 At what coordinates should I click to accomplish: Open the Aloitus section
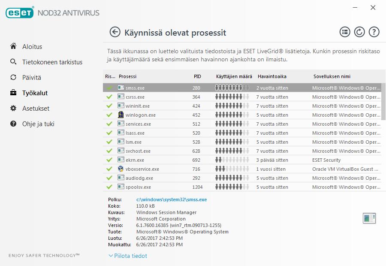(x=32, y=46)
